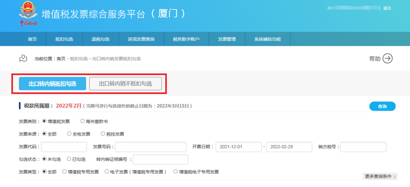Open the 退税勾选 menu
410x187 pixels.
pyautogui.click(x=100, y=39)
